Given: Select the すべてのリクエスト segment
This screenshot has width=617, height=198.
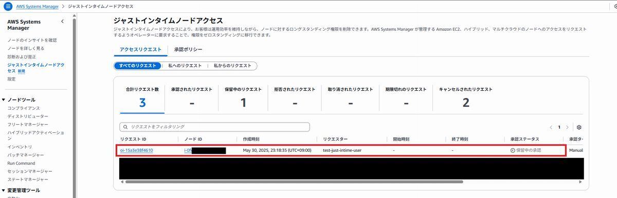Looking at the screenshot, I should (x=137, y=66).
